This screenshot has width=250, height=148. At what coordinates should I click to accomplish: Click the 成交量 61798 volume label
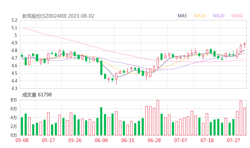click(37, 95)
